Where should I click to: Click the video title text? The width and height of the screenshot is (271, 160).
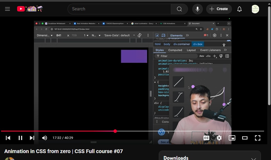point(64,151)
